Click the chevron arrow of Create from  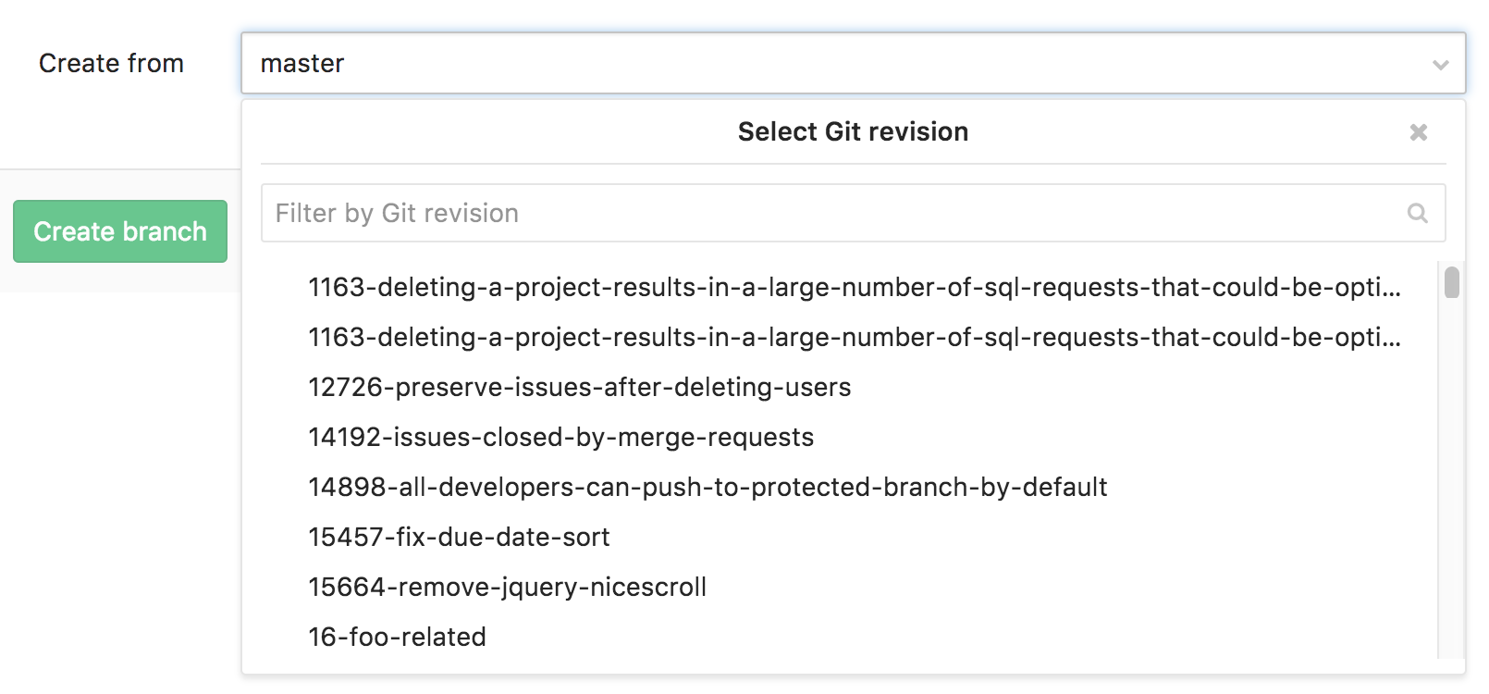[x=1440, y=65]
